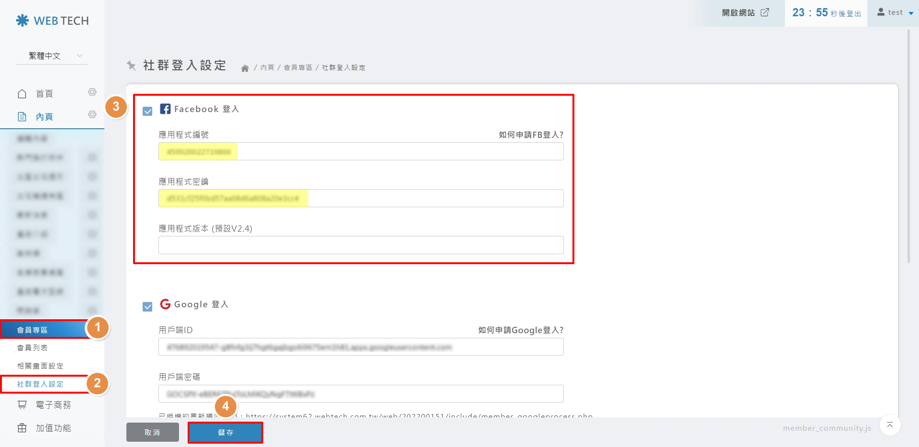Image resolution: width=919 pixels, height=447 pixels.
Task: Click the 儲存 save button
Action: [x=225, y=433]
